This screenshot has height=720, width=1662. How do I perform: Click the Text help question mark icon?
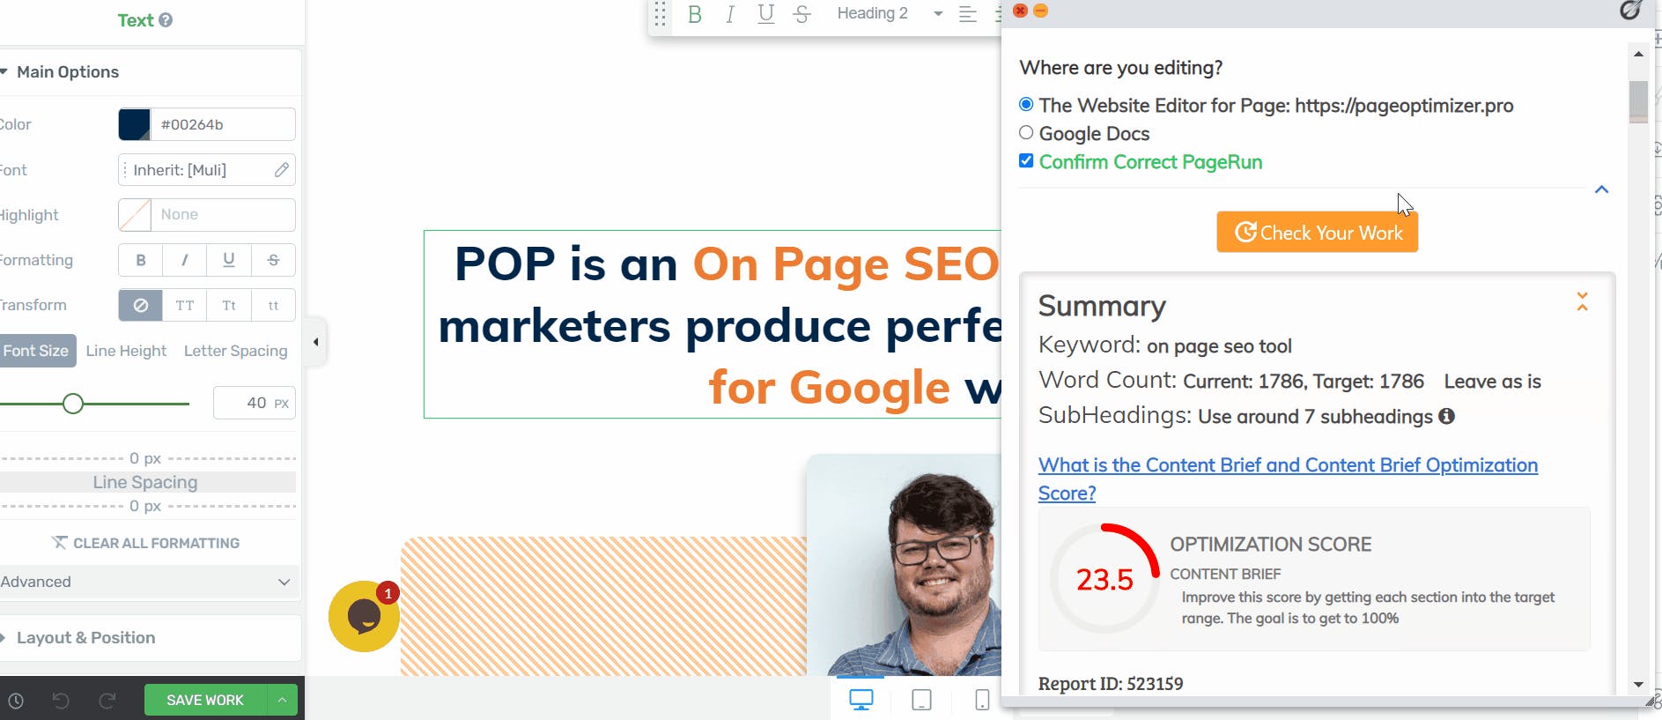(166, 20)
